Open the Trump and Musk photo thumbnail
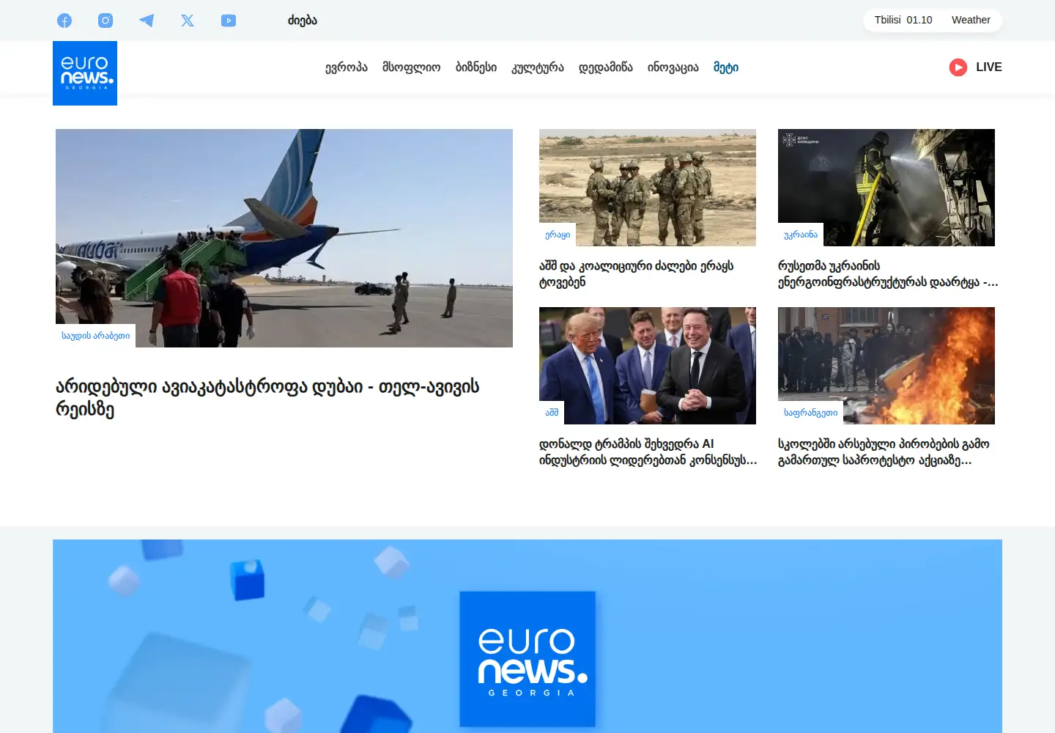The image size is (1055, 733). pos(648,366)
